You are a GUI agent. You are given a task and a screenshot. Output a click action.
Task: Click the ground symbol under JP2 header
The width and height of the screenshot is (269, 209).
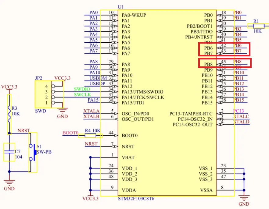click(63, 111)
